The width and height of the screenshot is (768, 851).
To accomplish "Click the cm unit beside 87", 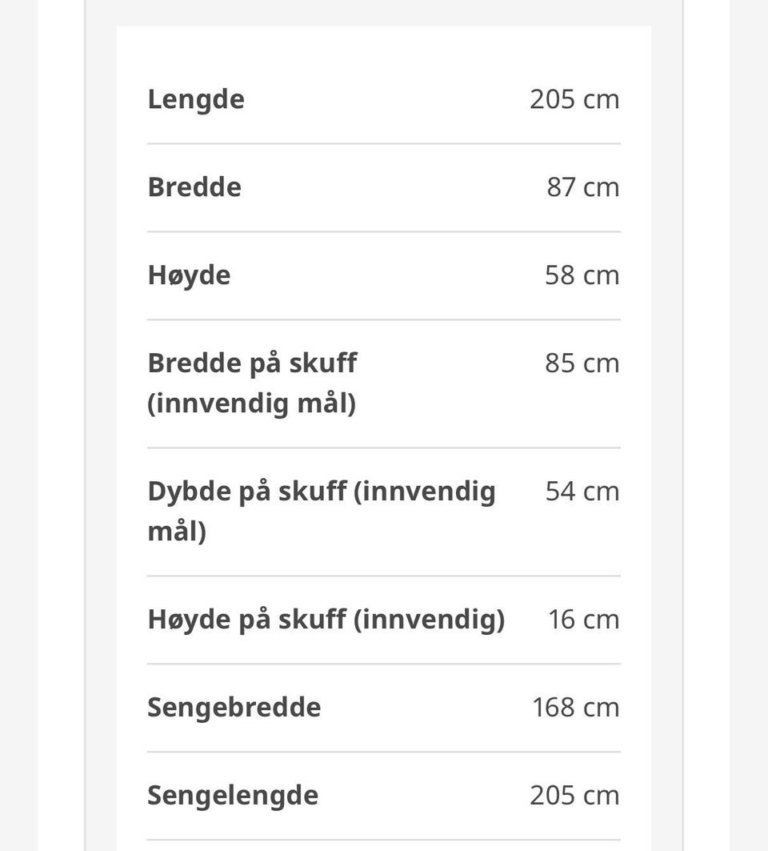I will coord(601,188).
